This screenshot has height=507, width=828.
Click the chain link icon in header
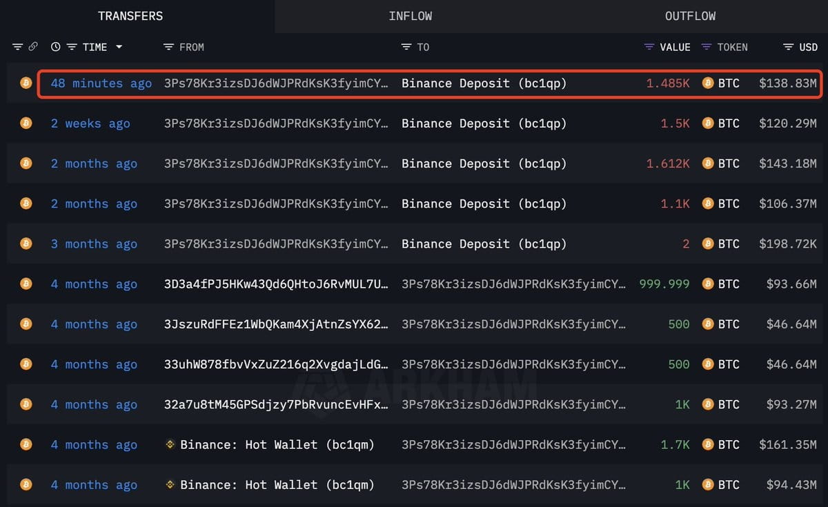(33, 47)
